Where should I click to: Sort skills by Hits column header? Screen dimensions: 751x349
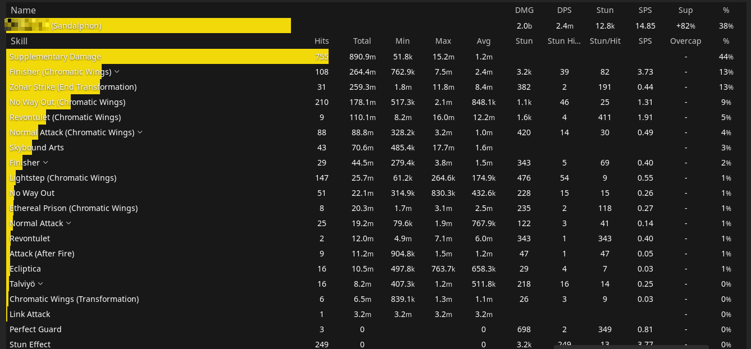pyautogui.click(x=322, y=41)
